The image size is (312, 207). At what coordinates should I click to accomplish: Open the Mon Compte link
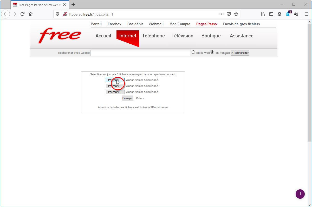(x=180, y=24)
